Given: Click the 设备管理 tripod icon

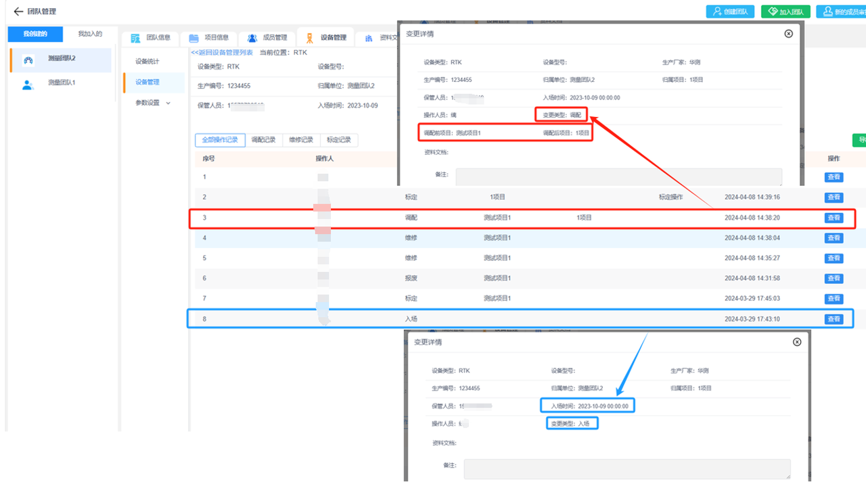Looking at the screenshot, I should point(310,38).
